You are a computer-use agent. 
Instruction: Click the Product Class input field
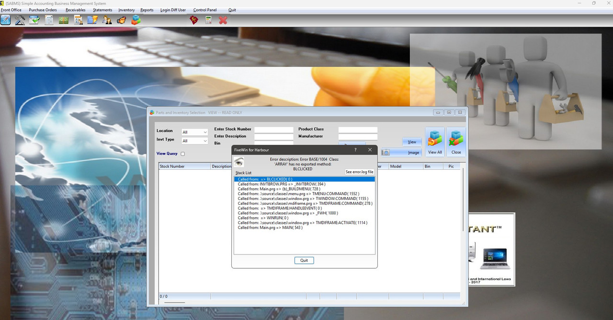(x=358, y=130)
